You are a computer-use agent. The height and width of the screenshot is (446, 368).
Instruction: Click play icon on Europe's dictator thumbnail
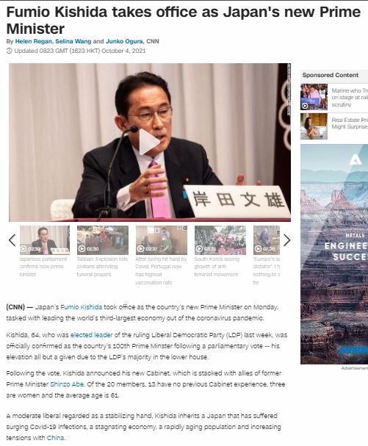[x=258, y=248]
